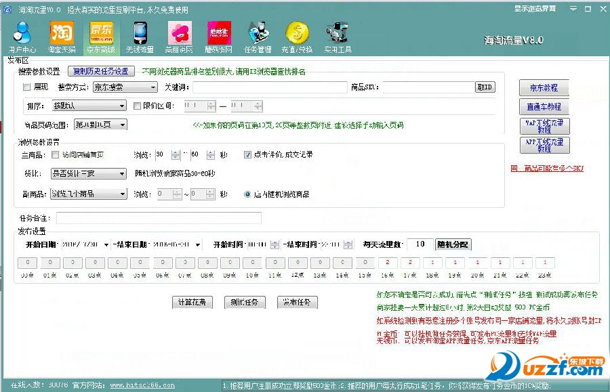Screen dimensions: 610x392
Task: Select the 店内随机浏览商品 radio button
Action: (x=247, y=194)
